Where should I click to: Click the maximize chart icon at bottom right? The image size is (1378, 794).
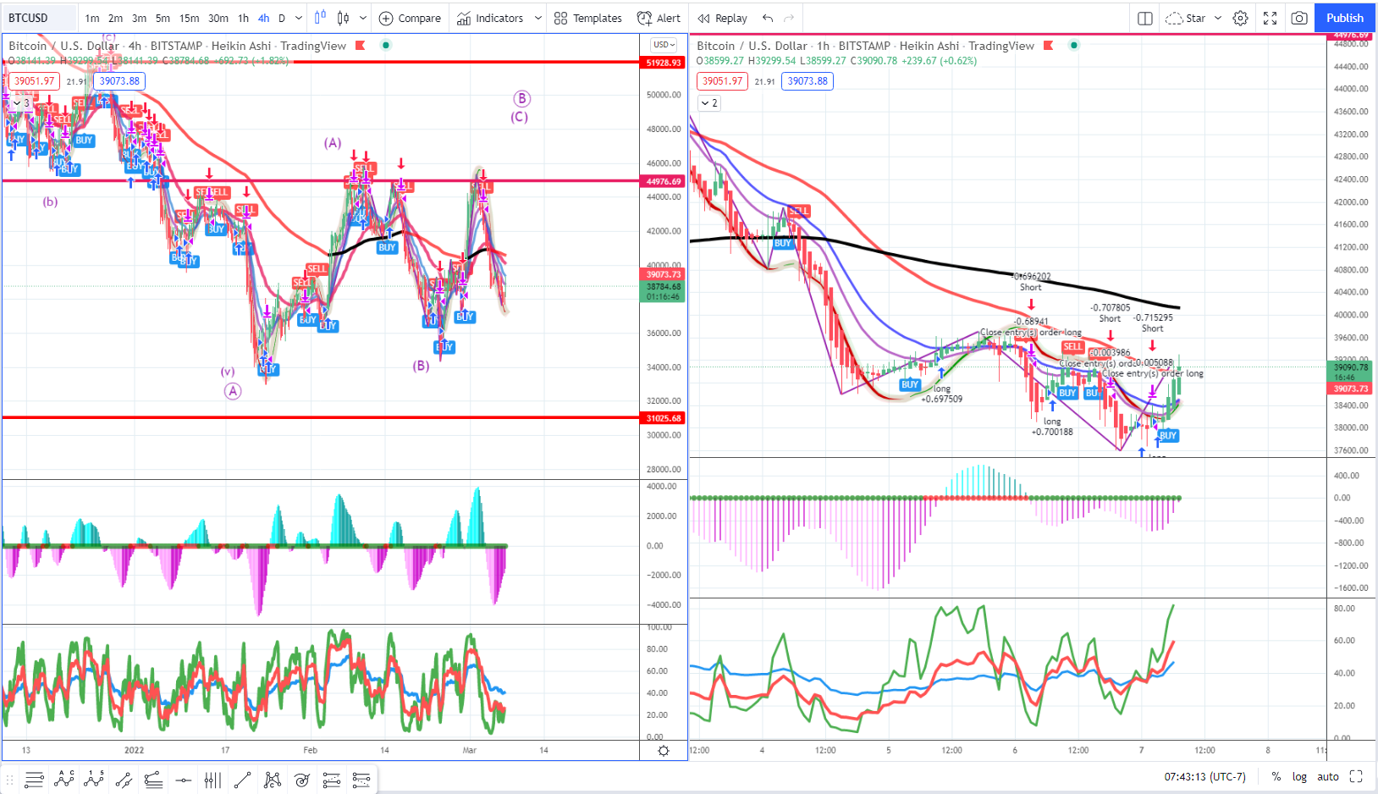pyautogui.click(x=1356, y=776)
